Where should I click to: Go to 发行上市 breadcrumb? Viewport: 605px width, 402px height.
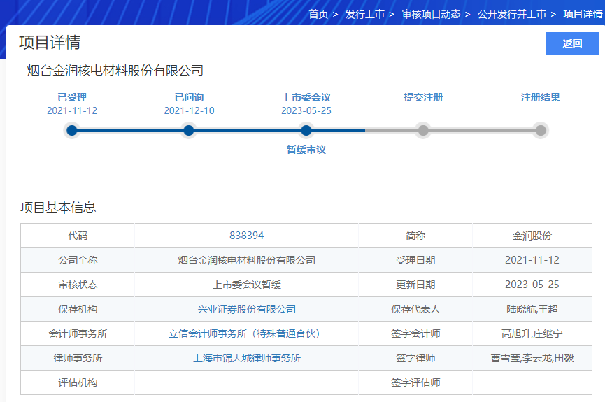364,14
